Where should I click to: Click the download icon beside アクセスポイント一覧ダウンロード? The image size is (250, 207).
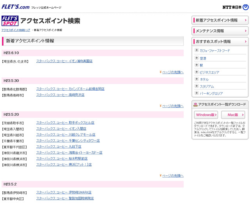(x=195, y=104)
